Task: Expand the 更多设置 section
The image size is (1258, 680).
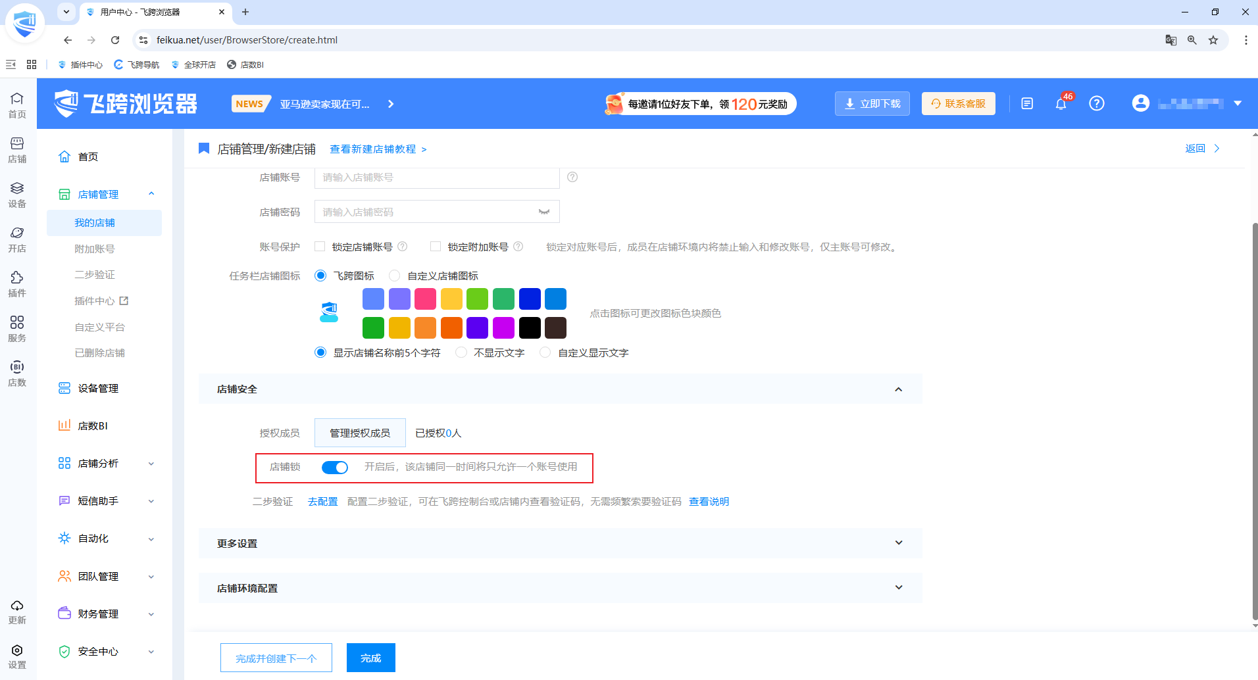Action: pyautogui.click(x=899, y=543)
